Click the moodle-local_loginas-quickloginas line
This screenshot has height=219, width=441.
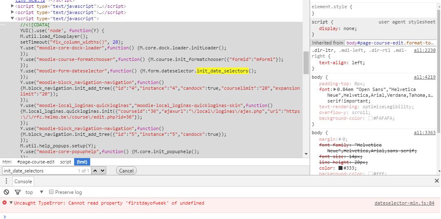click(x=146, y=105)
